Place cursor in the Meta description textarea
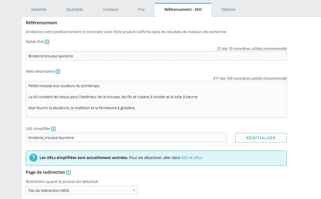321x199 pixels. tap(156, 100)
